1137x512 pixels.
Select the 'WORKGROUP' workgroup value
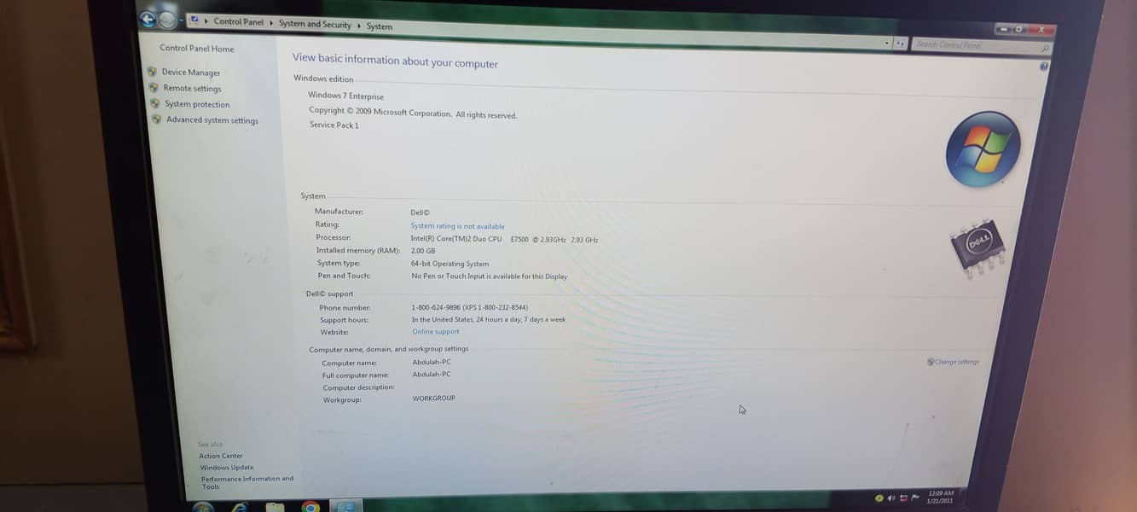pos(434,399)
